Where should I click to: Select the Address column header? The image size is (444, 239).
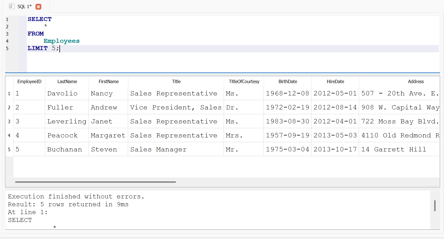pyautogui.click(x=415, y=81)
